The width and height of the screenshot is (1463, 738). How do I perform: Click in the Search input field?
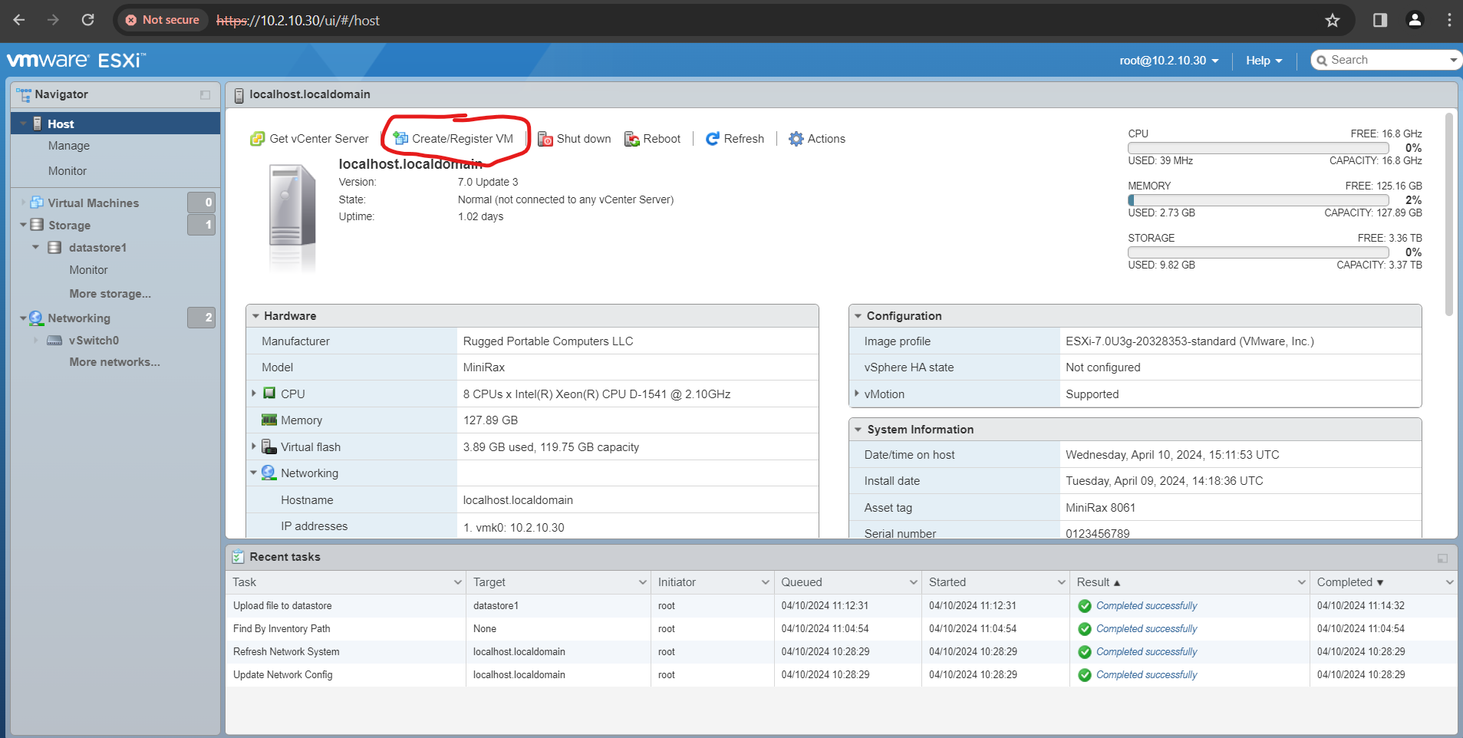point(1387,61)
